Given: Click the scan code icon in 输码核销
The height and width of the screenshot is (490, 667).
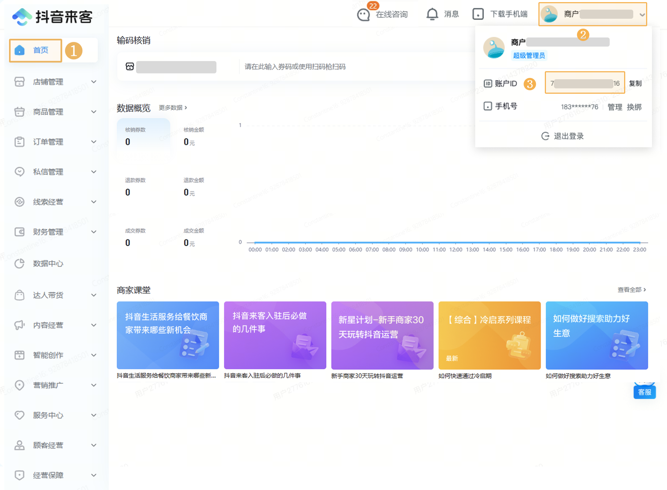Looking at the screenshot, I should click(130, 66).
